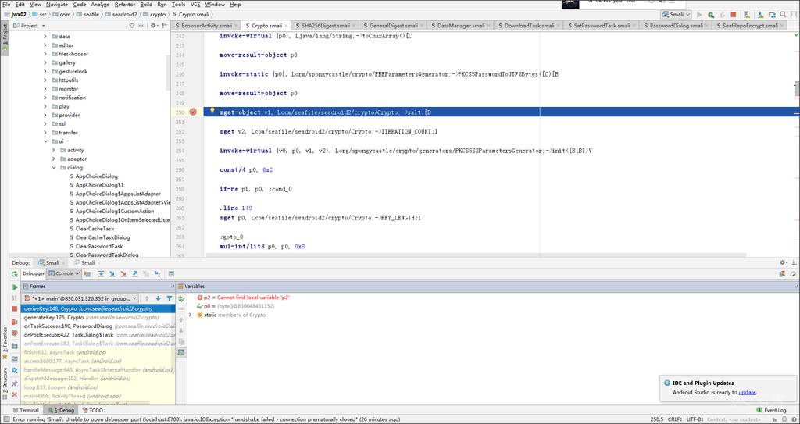Select the generateKey:126 frame

98,317
